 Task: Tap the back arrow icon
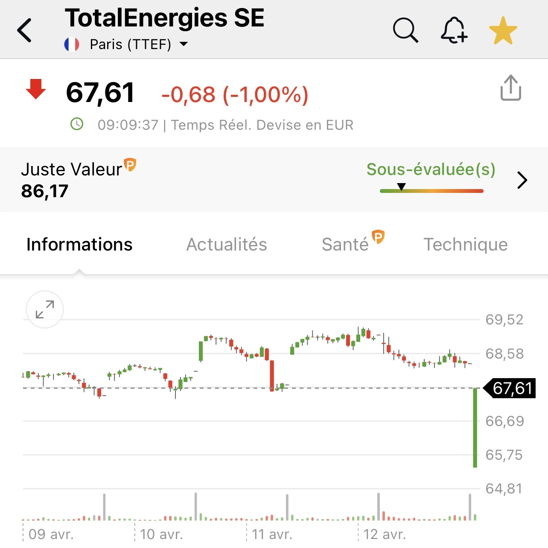(x=24, y=30)
